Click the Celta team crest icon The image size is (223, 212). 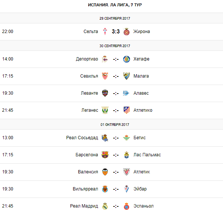[105, 32]
